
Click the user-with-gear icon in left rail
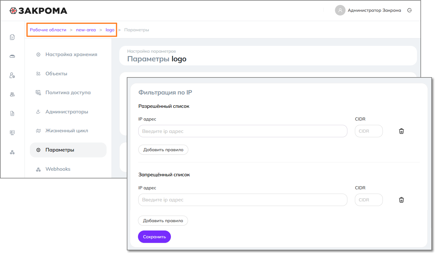coord(12,75)
